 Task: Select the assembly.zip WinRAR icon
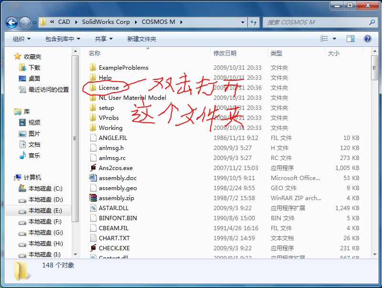[x=93, y=198]
